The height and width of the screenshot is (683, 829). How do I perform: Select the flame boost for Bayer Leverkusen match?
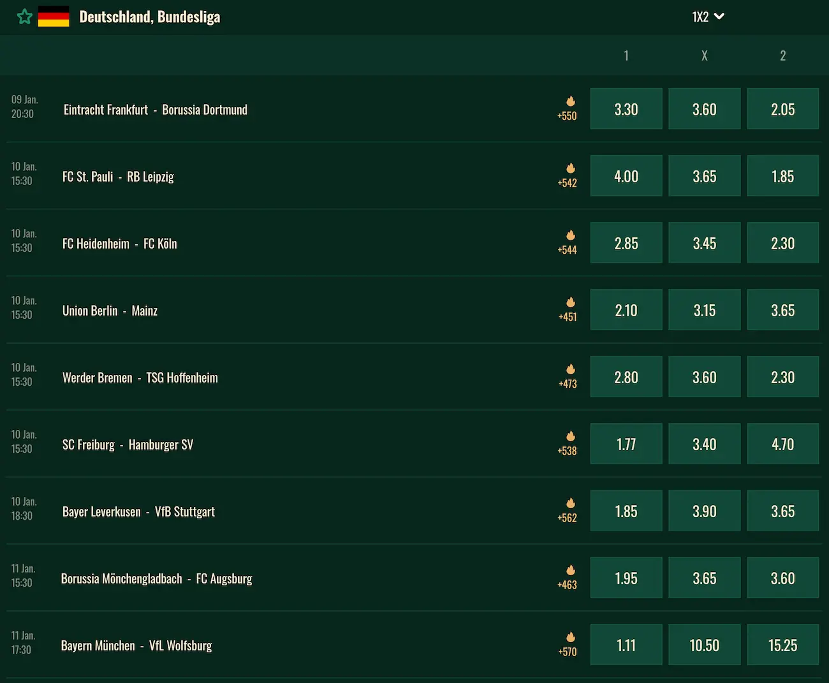(x=569, y=504)
